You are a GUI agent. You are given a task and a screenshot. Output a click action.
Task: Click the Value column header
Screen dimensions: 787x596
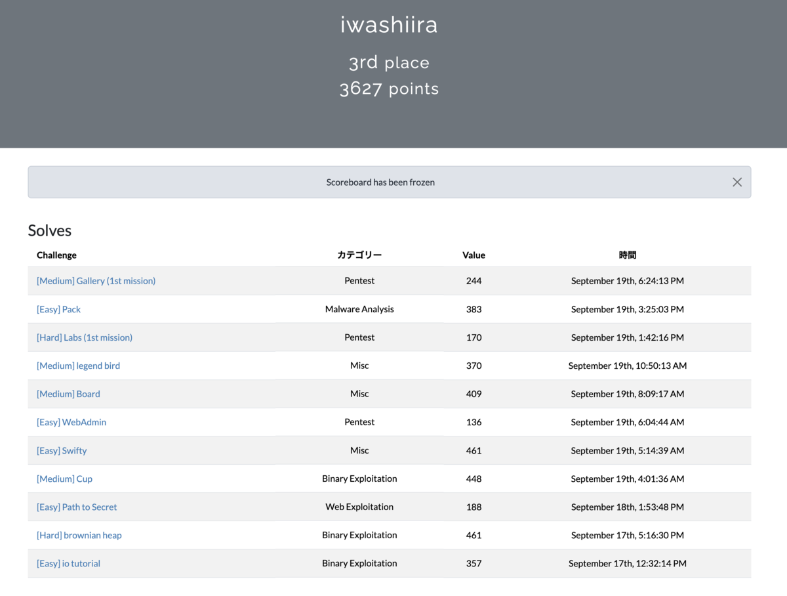474,255
